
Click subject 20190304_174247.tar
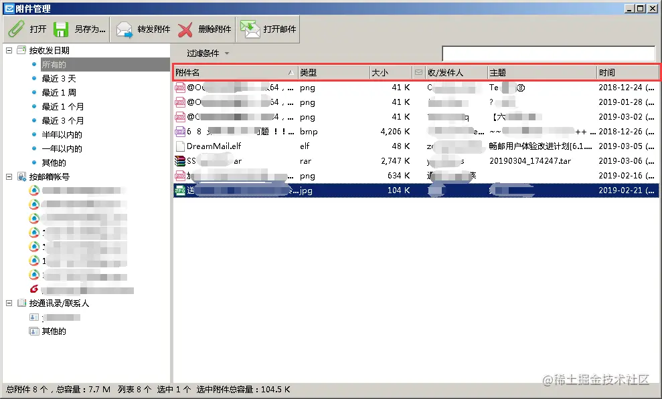click(x=530, y=161)
